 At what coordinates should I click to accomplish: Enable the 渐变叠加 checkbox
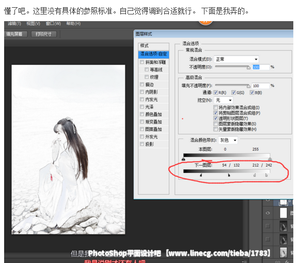[141, 122]
